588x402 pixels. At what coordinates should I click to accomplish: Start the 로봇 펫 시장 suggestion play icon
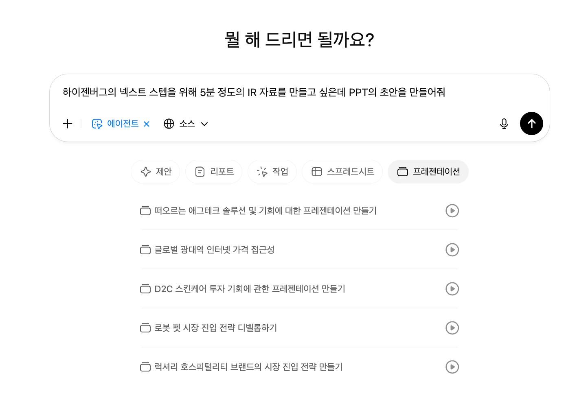click(x=452, y=328)
